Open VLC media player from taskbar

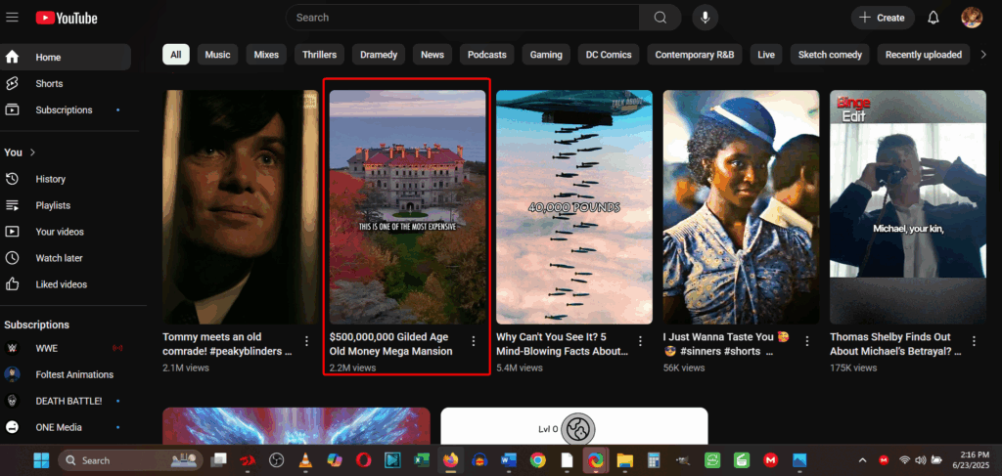click(306, 460)
